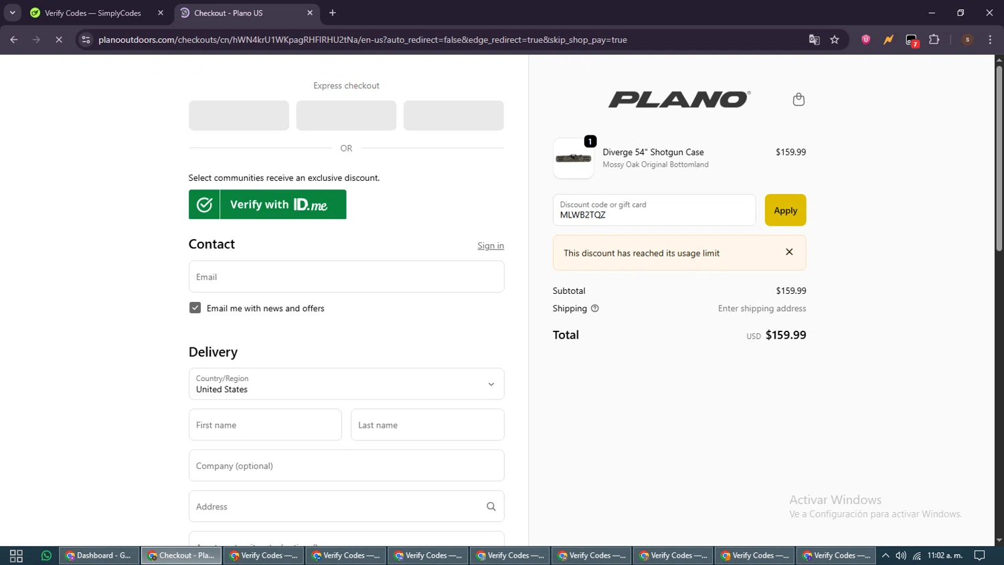This screenshot has height=565, width=1004.
Task: Uncheck Email me with news and offers
Action: pyautogui.click(x=195, y=308)
